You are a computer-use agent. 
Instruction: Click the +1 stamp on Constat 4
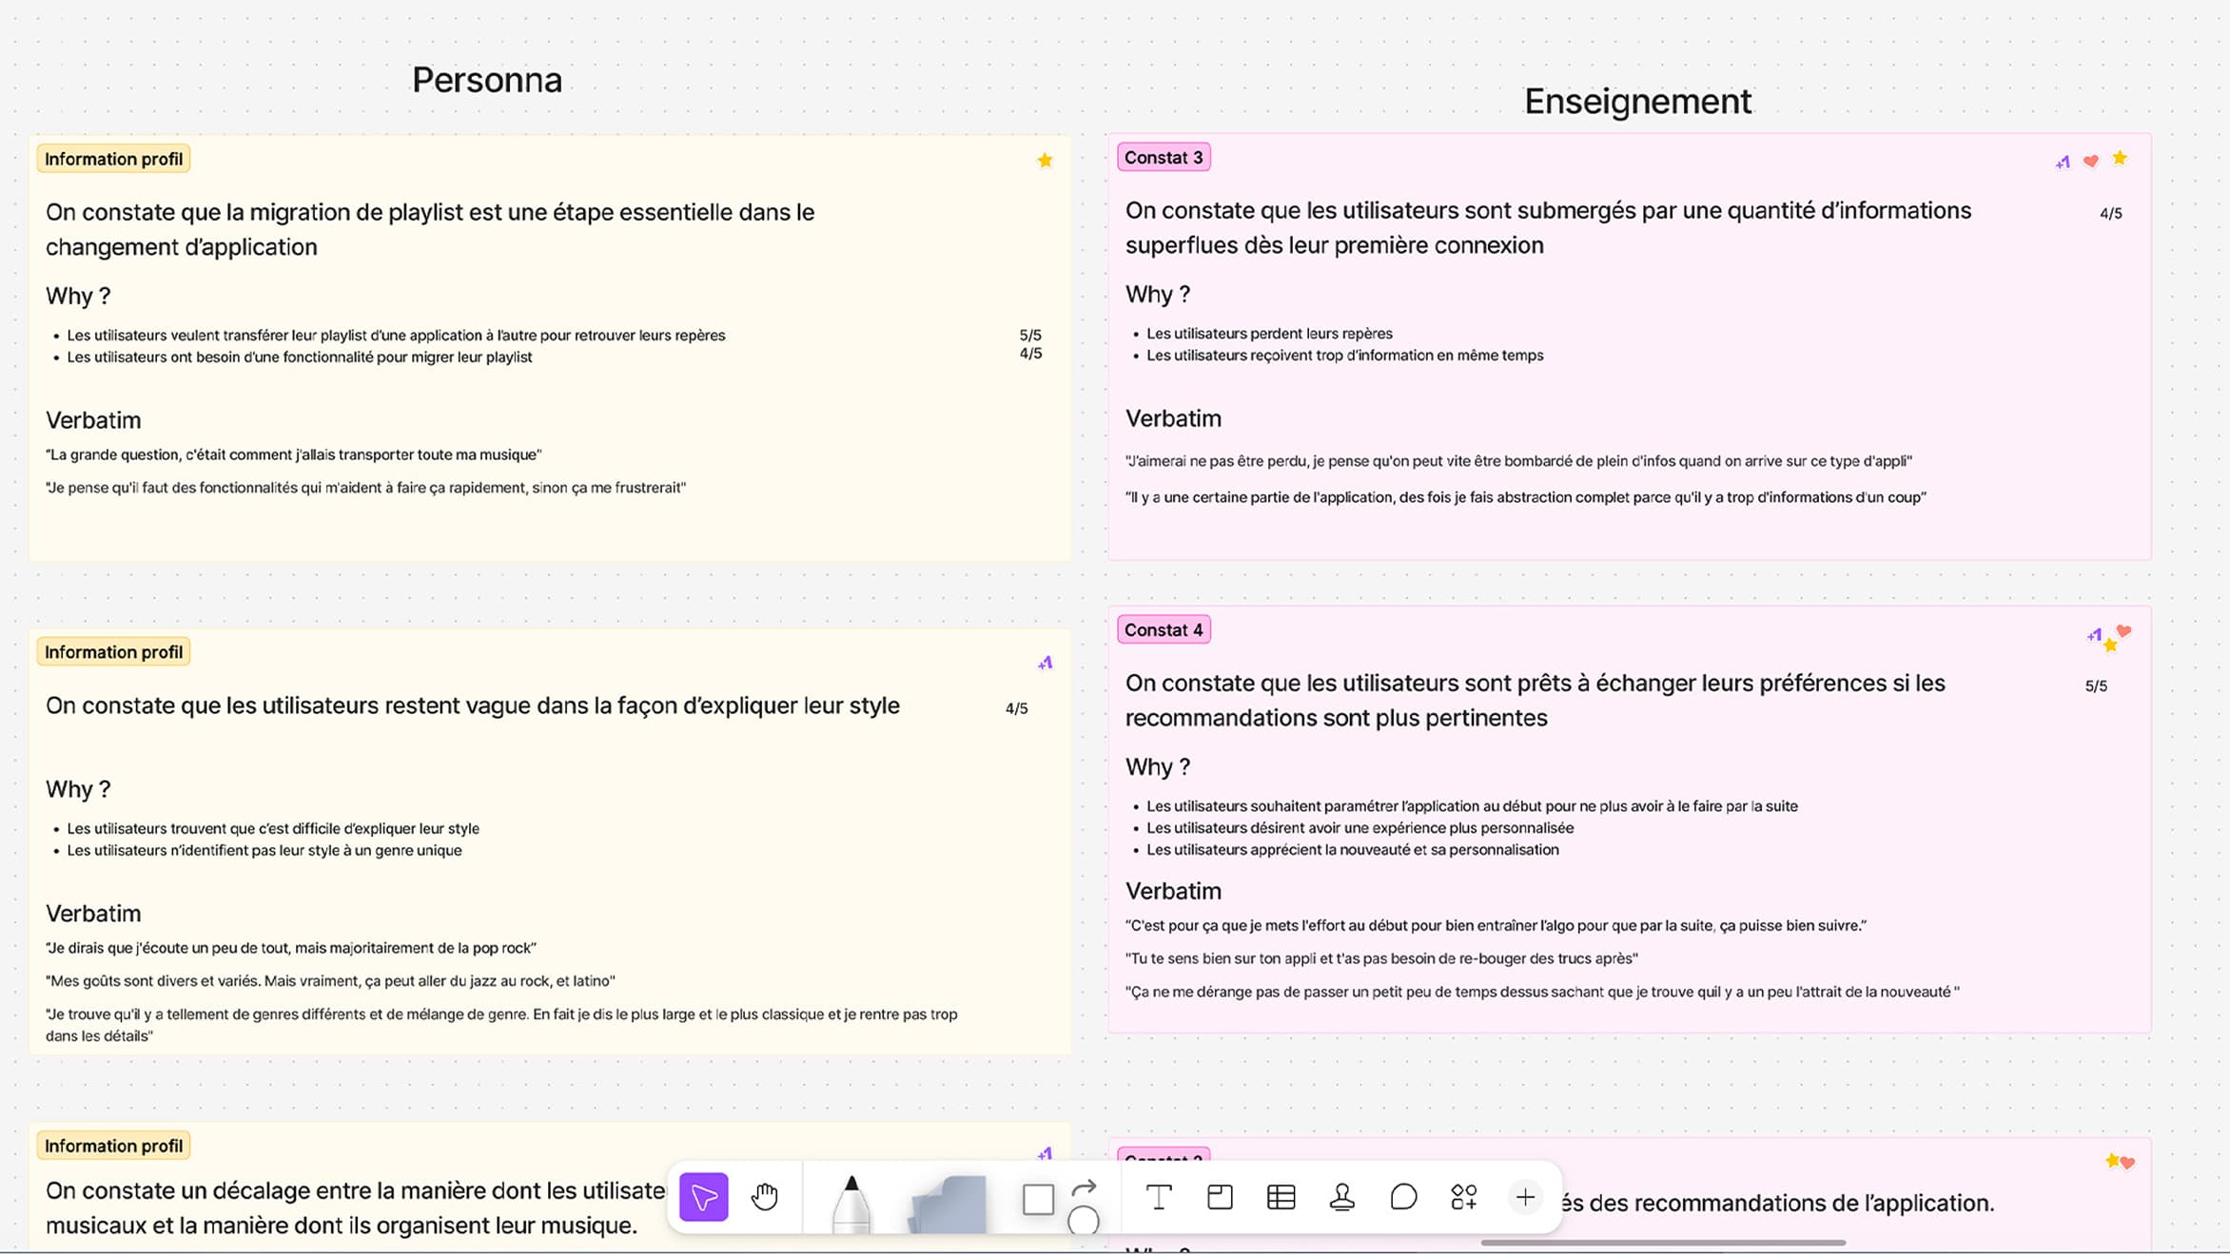pos(2094,634)
